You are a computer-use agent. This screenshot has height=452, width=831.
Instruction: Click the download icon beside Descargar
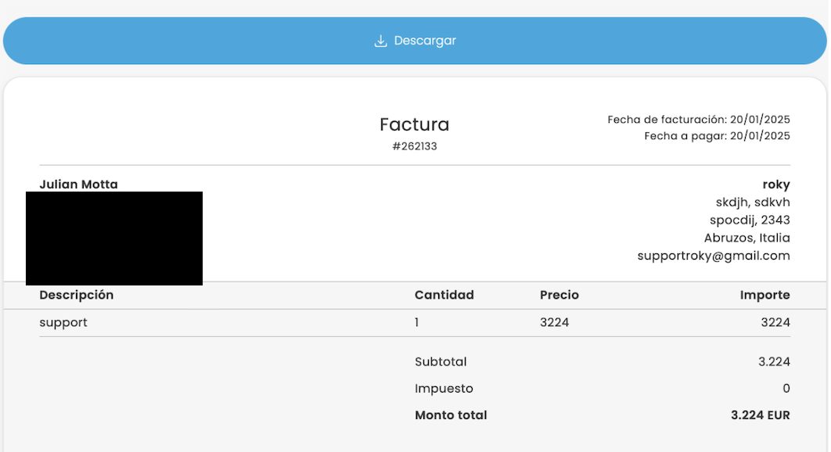(x=381, y=41)
